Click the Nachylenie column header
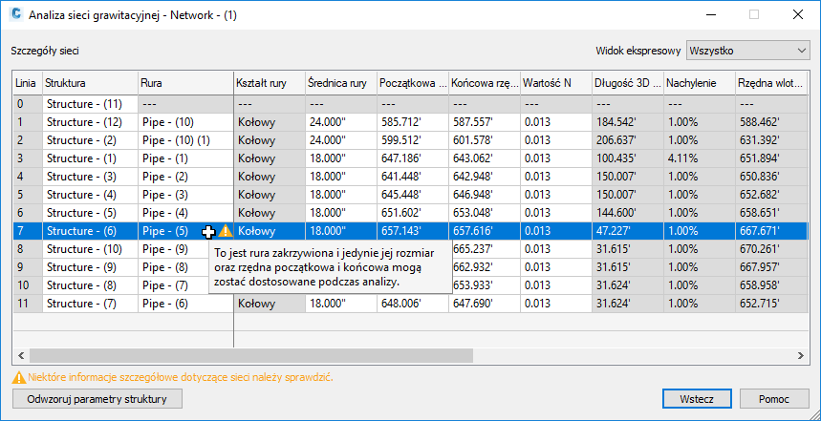 tap(700, 83)
